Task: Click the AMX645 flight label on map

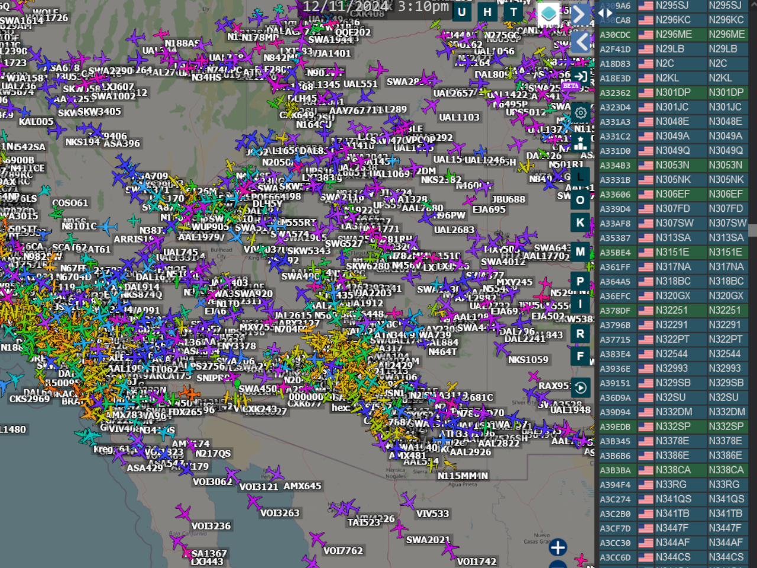Action: (303, 486)
